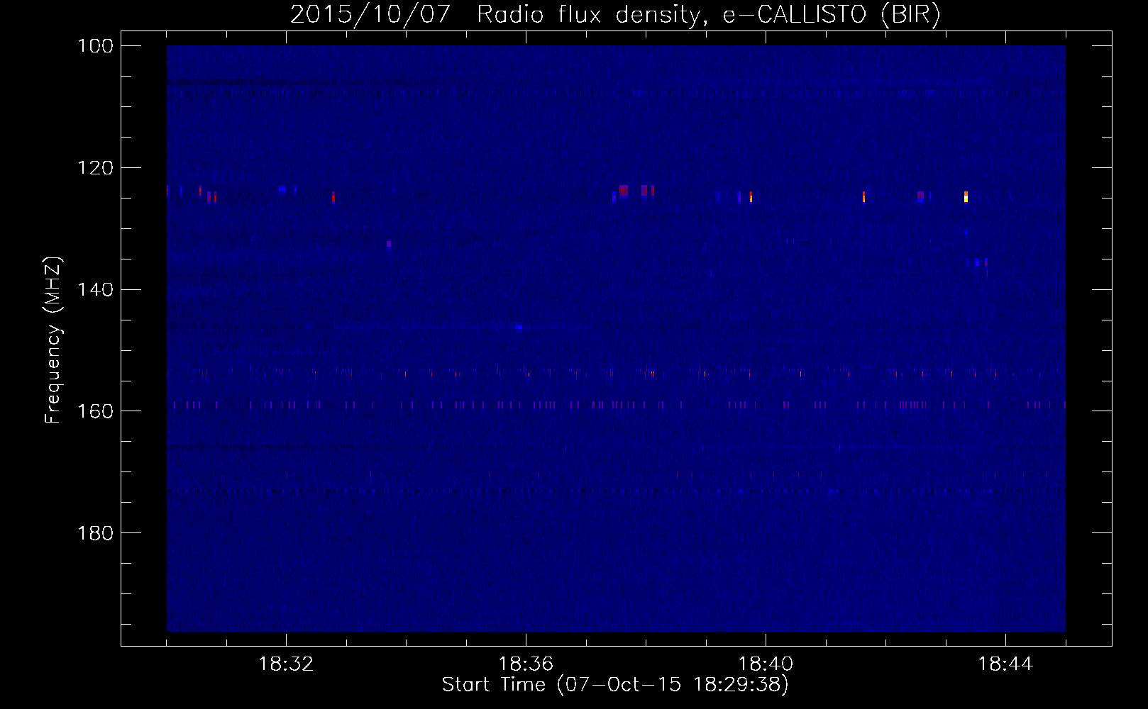This screenshot has height=709, width=1148.
Task: Click the "e-CALLISTO (BIR)" instrument name
Action: click(832, 15)
